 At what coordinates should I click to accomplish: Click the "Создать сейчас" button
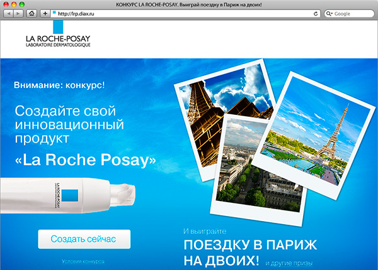pos(84,239)
